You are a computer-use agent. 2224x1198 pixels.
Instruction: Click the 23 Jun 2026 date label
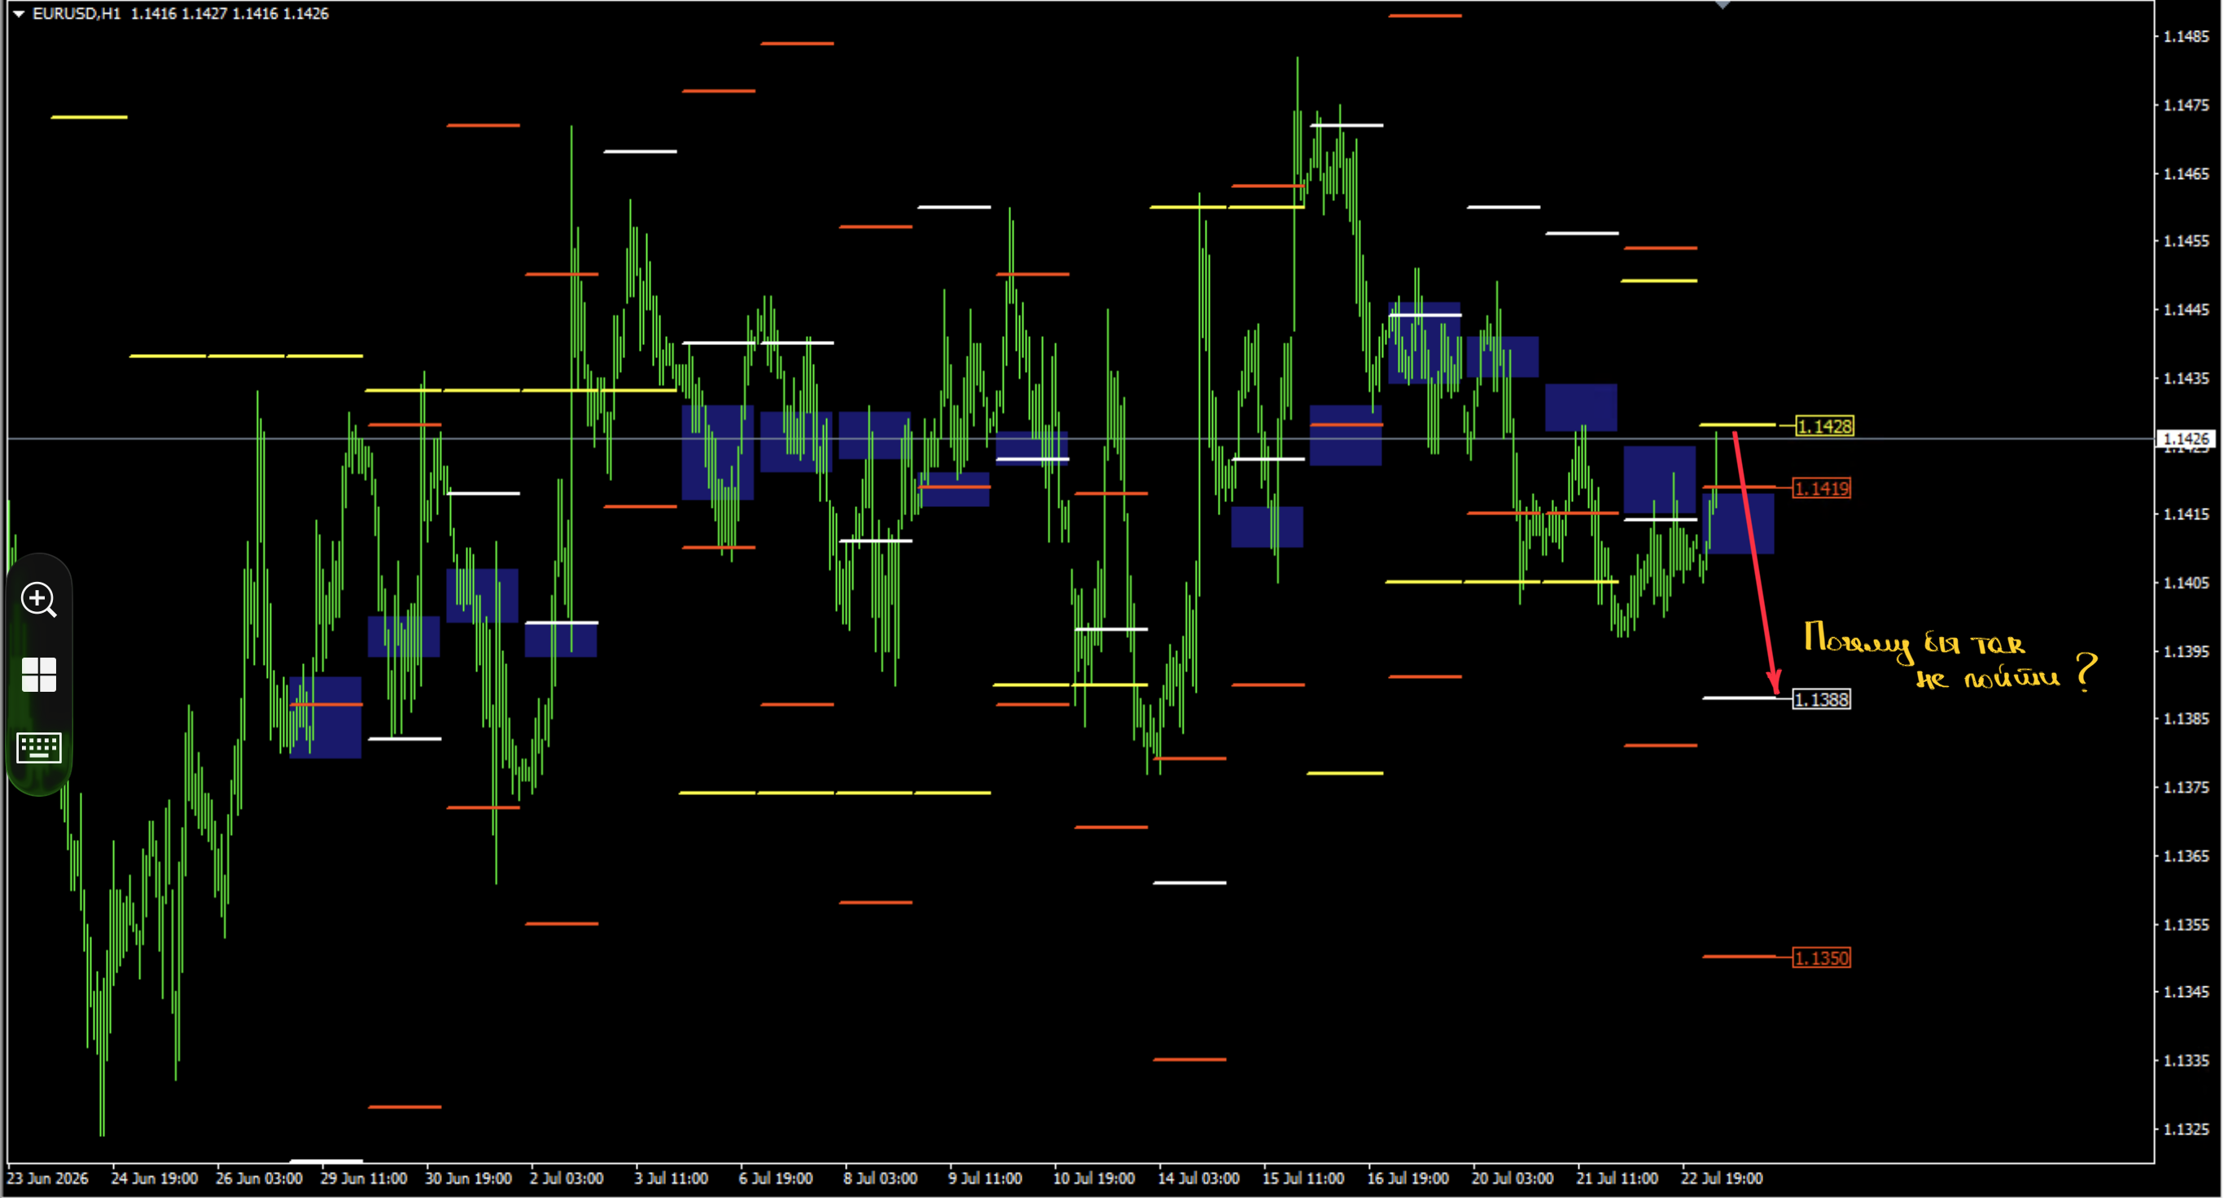pyautogui.click(x=47, y=1178)
